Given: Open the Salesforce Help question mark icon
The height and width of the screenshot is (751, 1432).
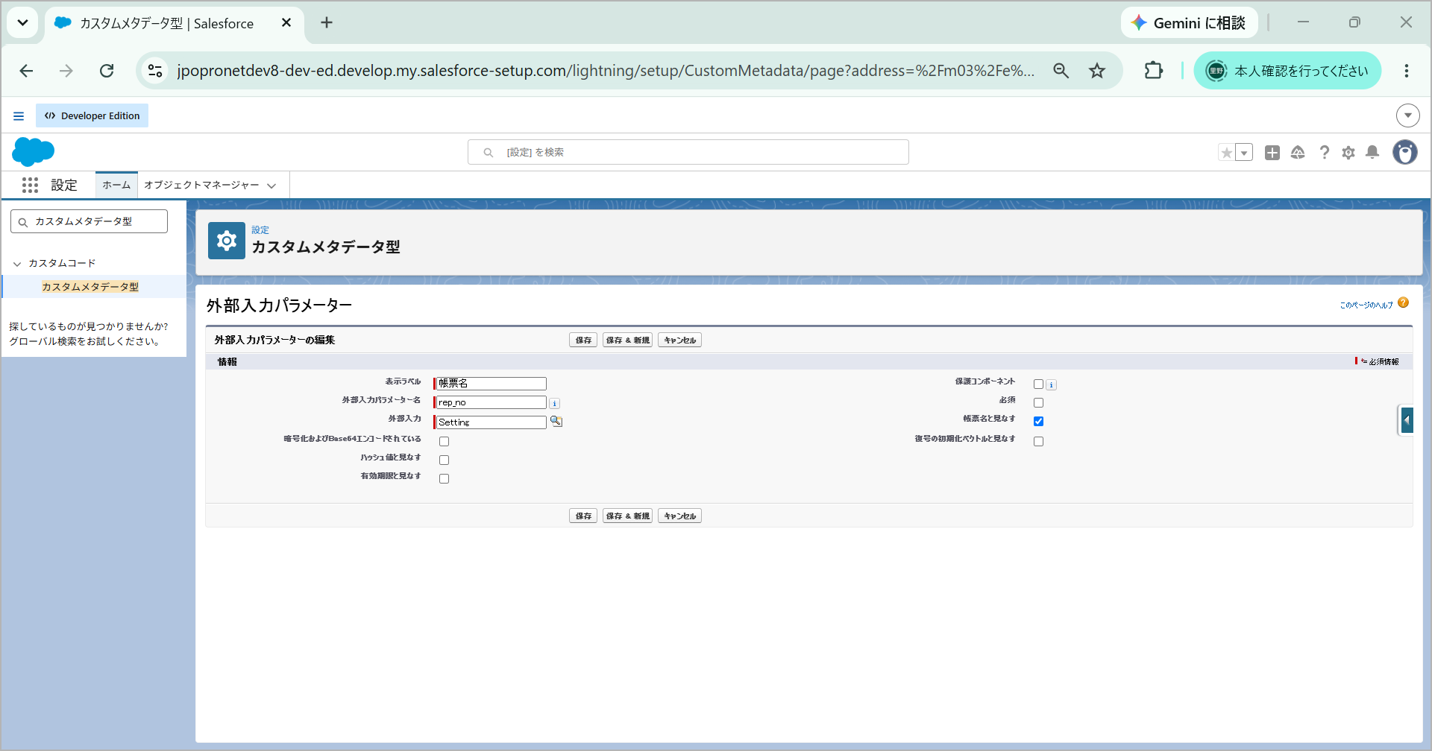Looking at the screenshot, I should pyautogui.click(x=1324, y=153).
